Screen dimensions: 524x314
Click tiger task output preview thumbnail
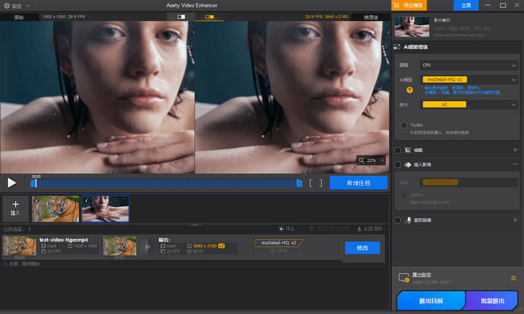(x=120, y=246)
